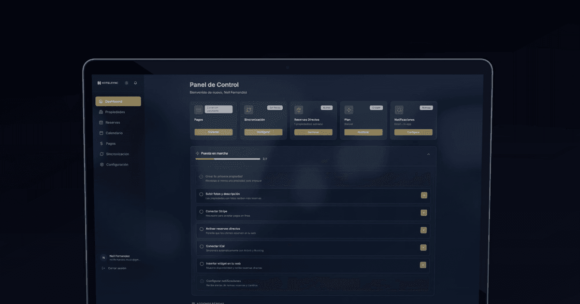This screenshot has width=580, height=304.
Task: Select Neil Fernandez's profile avatar
Action: [103, 257]
